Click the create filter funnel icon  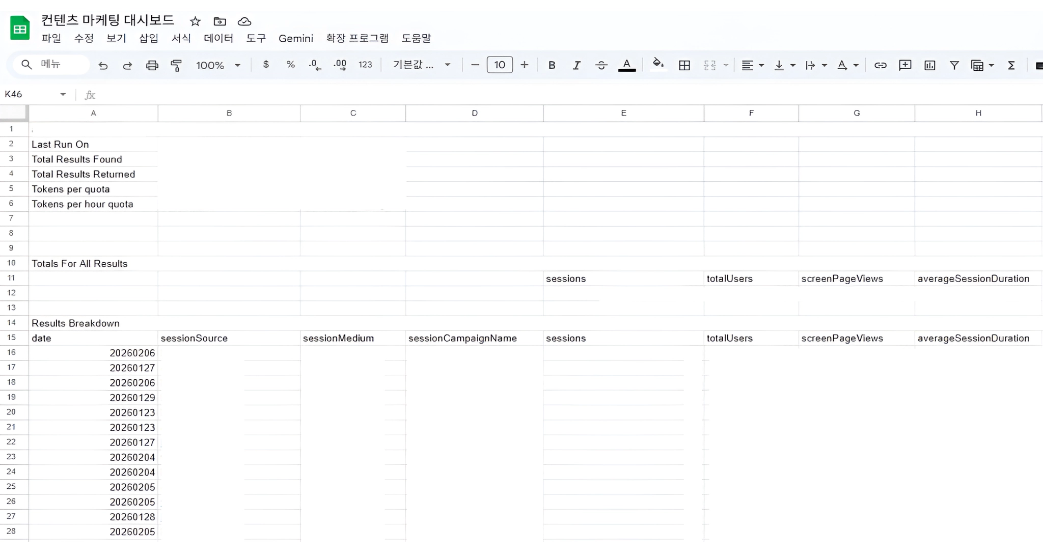click(x=954, y=65)
